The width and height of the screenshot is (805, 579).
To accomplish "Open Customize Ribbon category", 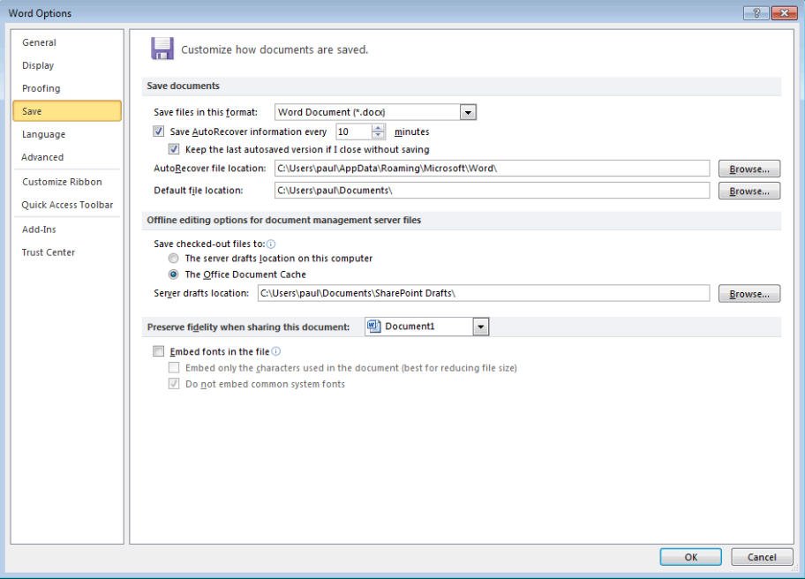I will pyautogui.click(x=67, y=182).
